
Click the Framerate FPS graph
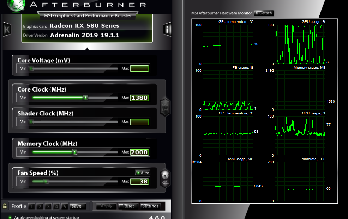[x=300, y=182]
